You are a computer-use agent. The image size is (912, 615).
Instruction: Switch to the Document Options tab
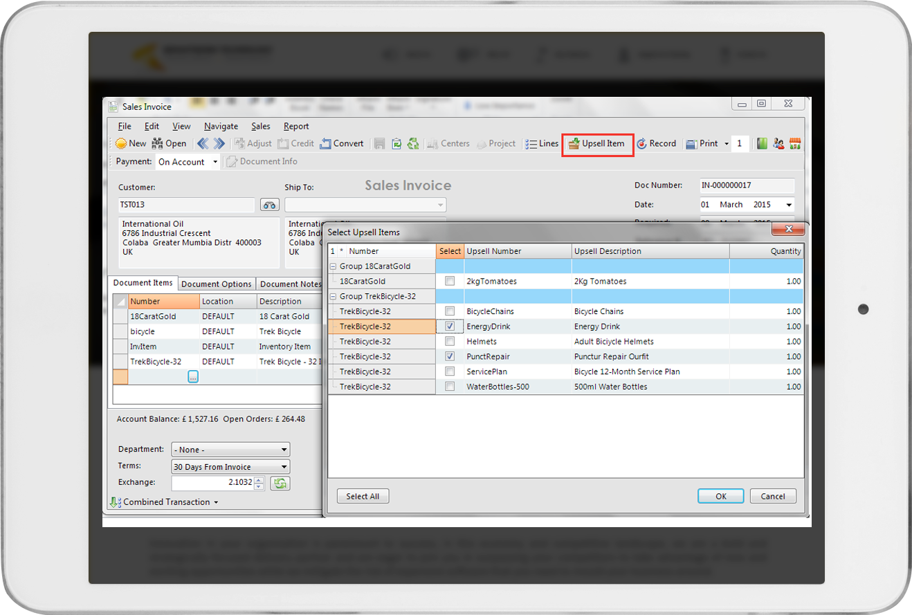click(217, 284)
